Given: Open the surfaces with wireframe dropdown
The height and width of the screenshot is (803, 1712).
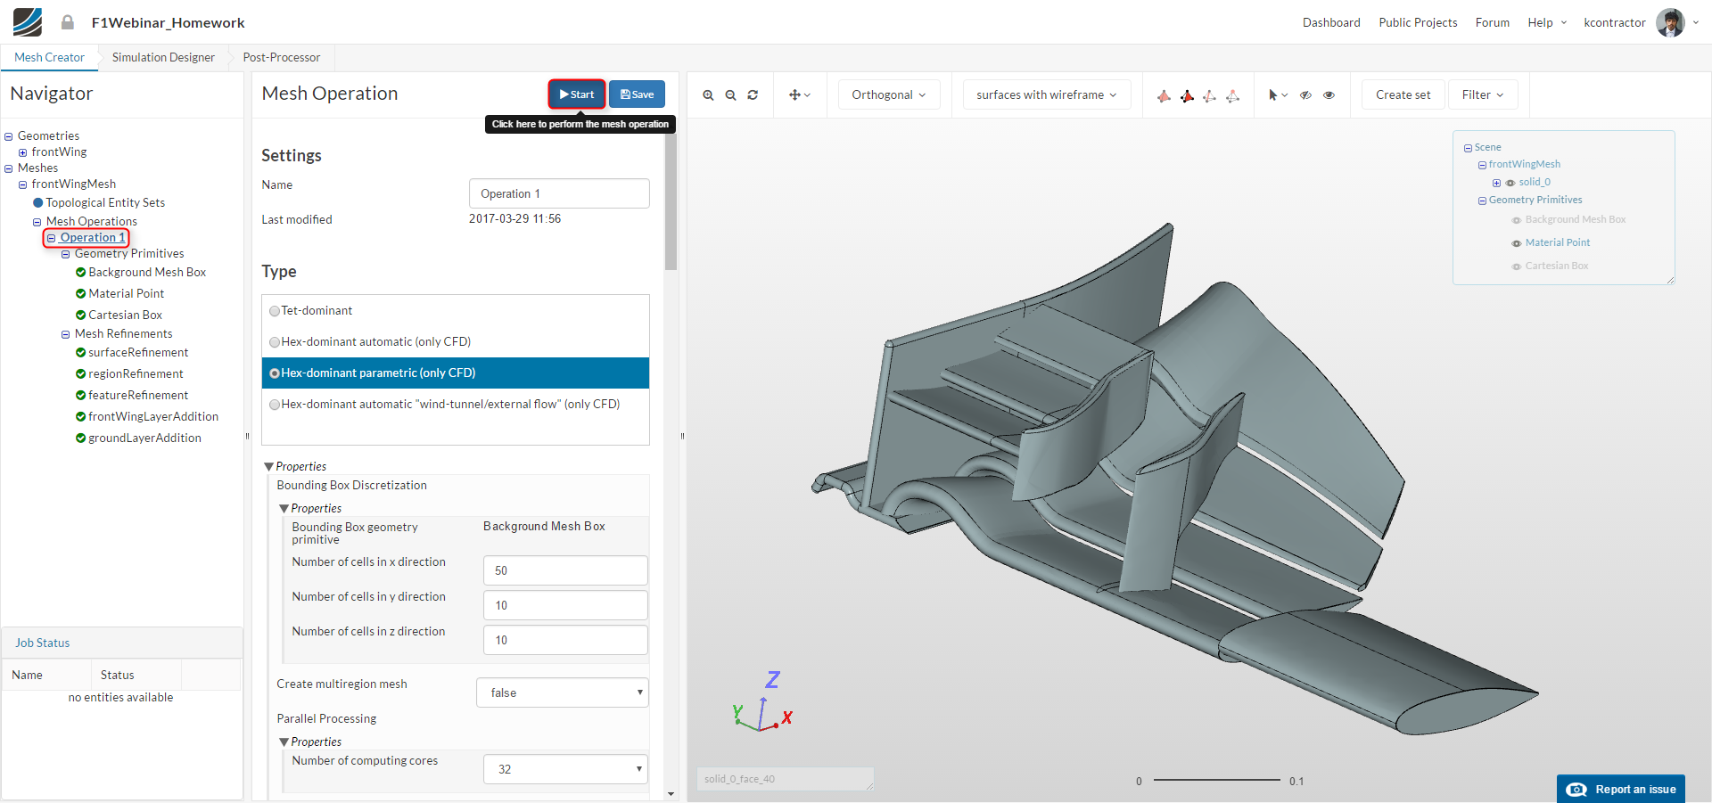Looking at the screenshot, I should (x=1046, y=95).
